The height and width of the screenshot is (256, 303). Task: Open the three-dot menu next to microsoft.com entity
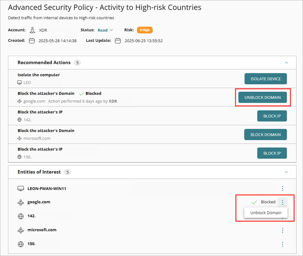283,230
